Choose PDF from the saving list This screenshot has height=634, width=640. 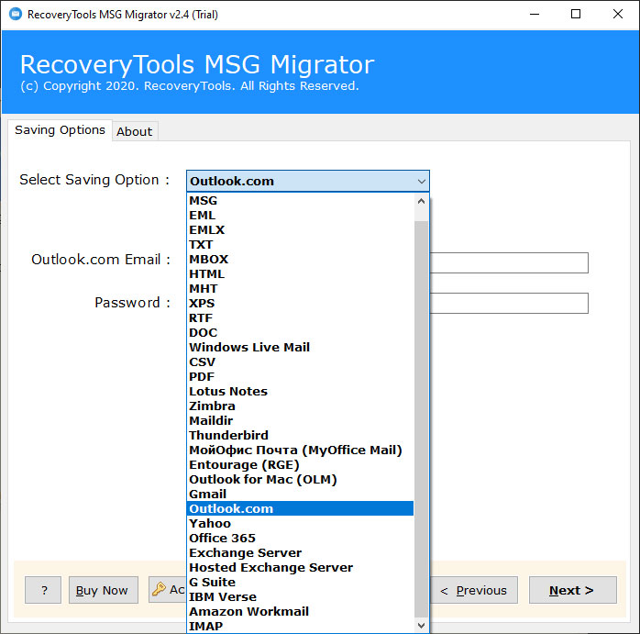click(x=202, y=376)
